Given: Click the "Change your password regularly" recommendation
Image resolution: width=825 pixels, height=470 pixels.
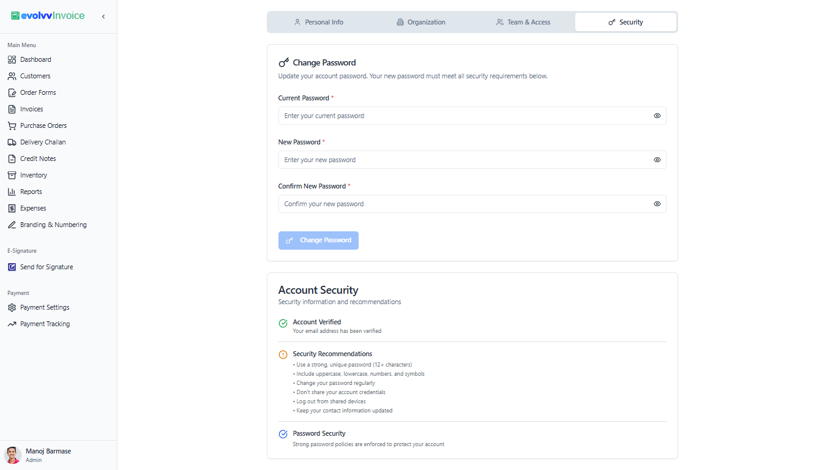Looking at the screenshot, I should click(x=334, y=383).
